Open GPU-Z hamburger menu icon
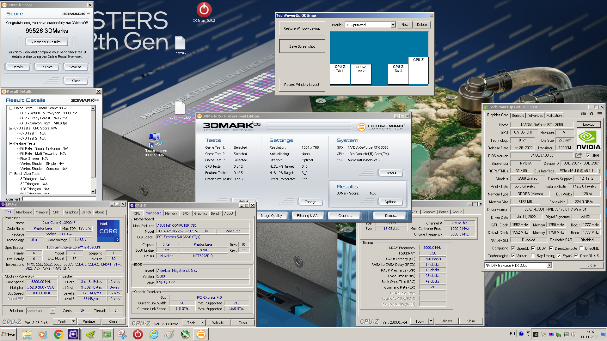Image resolution: width=607 pixels, height=341 pixels. pos(599,114)
